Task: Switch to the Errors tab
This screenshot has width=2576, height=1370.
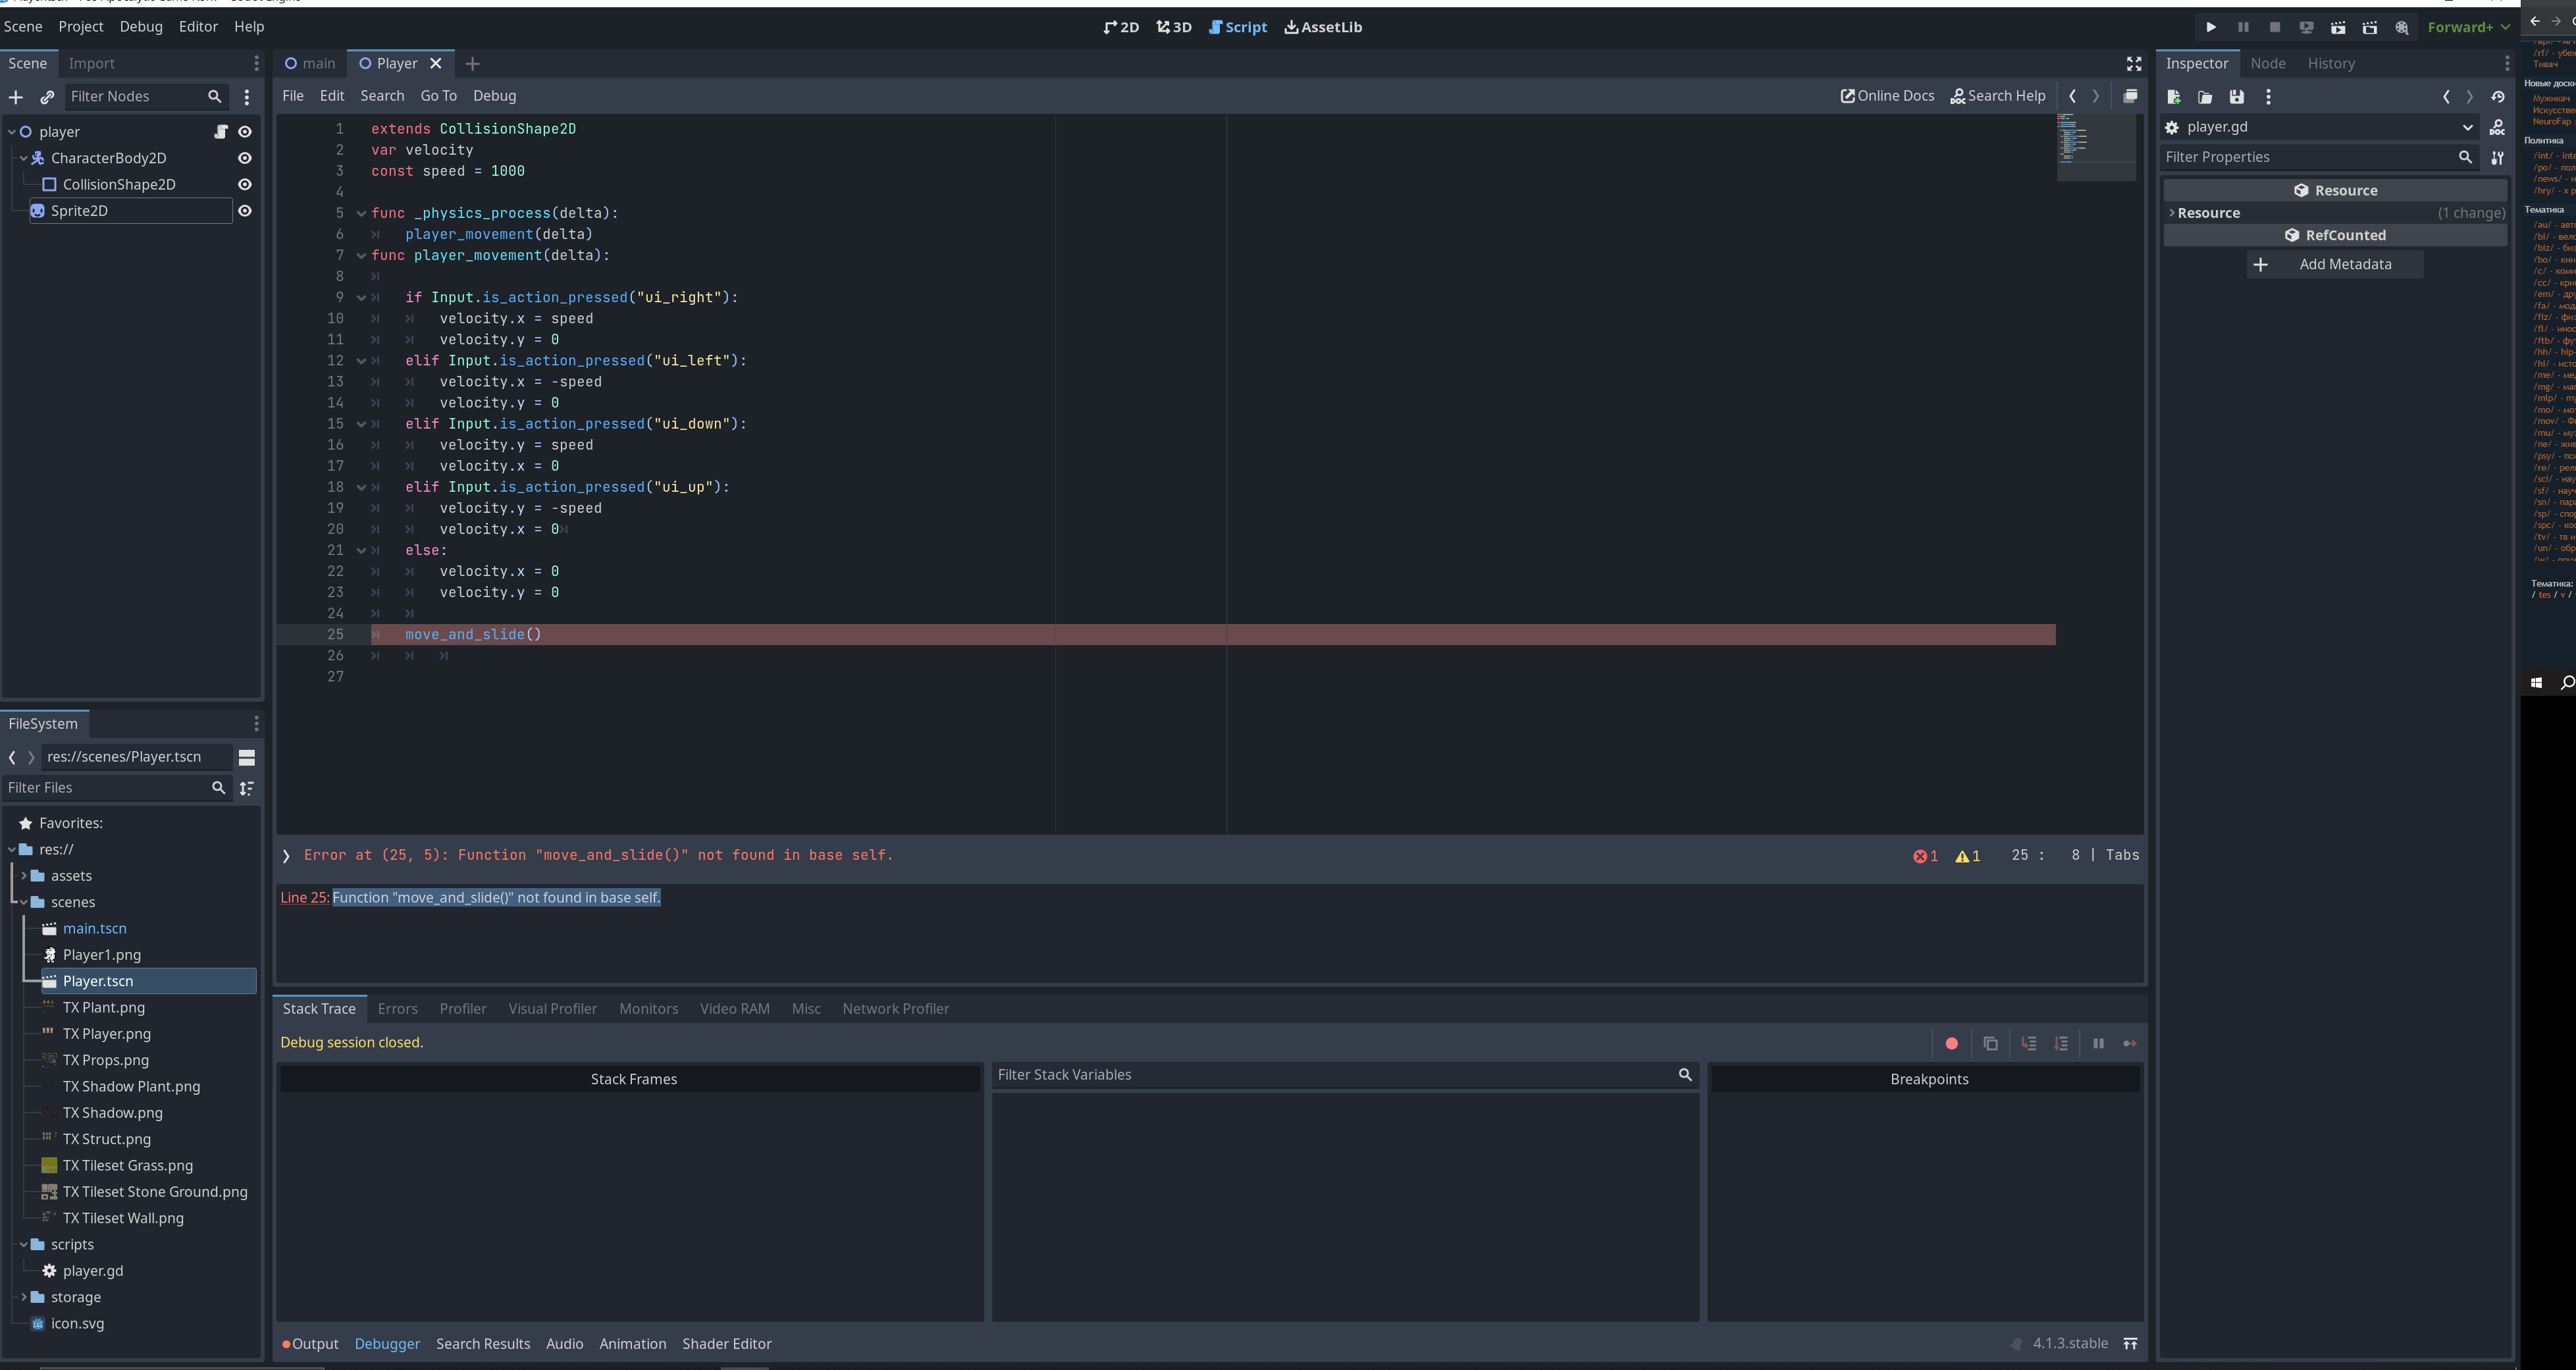Action: pyautogui.click(x=397, y=1009)
